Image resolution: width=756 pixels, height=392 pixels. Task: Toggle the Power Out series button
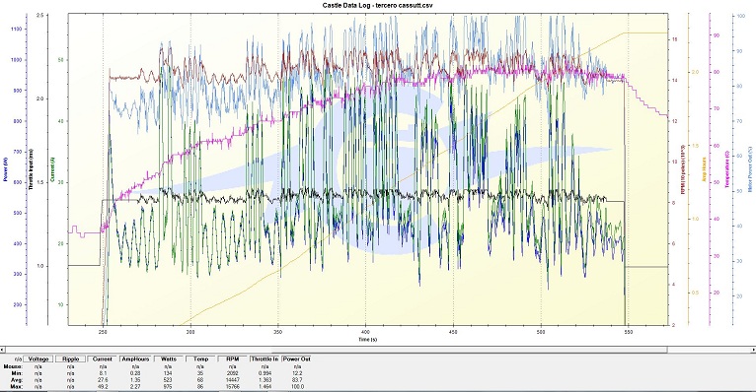(296, 359)
